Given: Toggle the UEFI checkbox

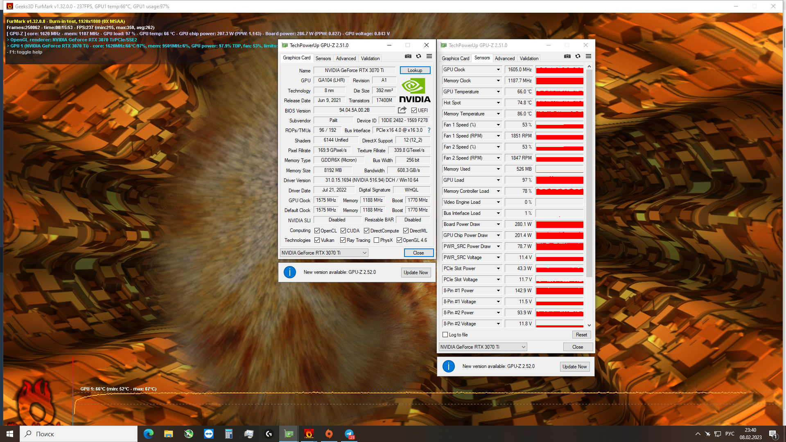Looking at the screenshot, I should click(x=414, y=110).
